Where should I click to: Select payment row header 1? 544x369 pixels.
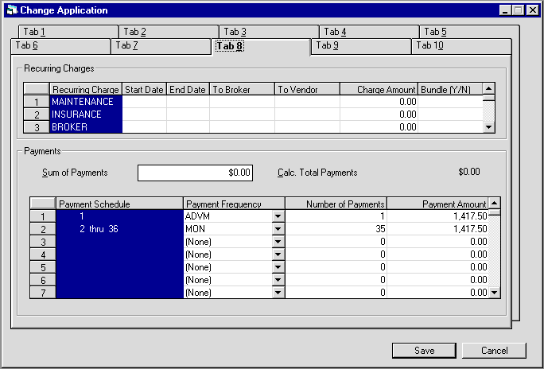click(43, 216)
